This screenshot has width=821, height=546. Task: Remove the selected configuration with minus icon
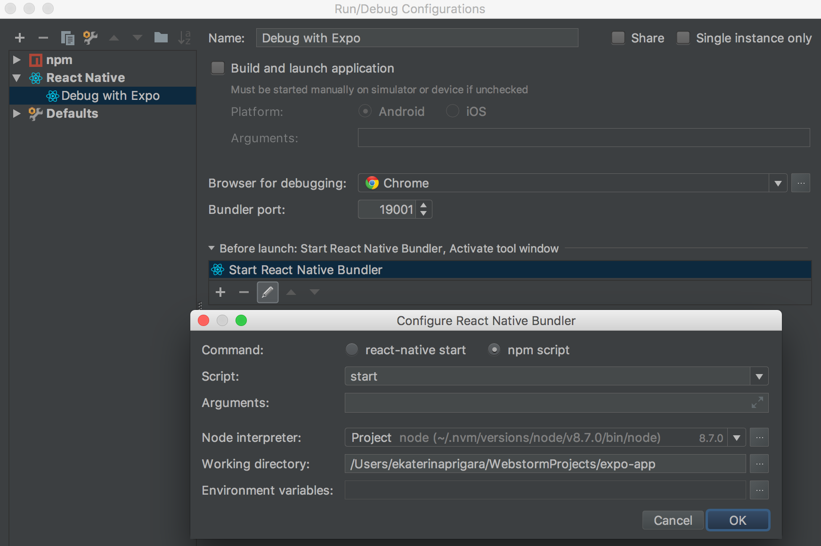43,38
